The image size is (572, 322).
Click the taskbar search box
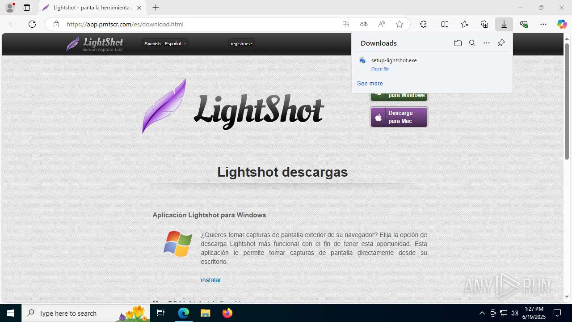pyautogui.click(x=86, y=313)
